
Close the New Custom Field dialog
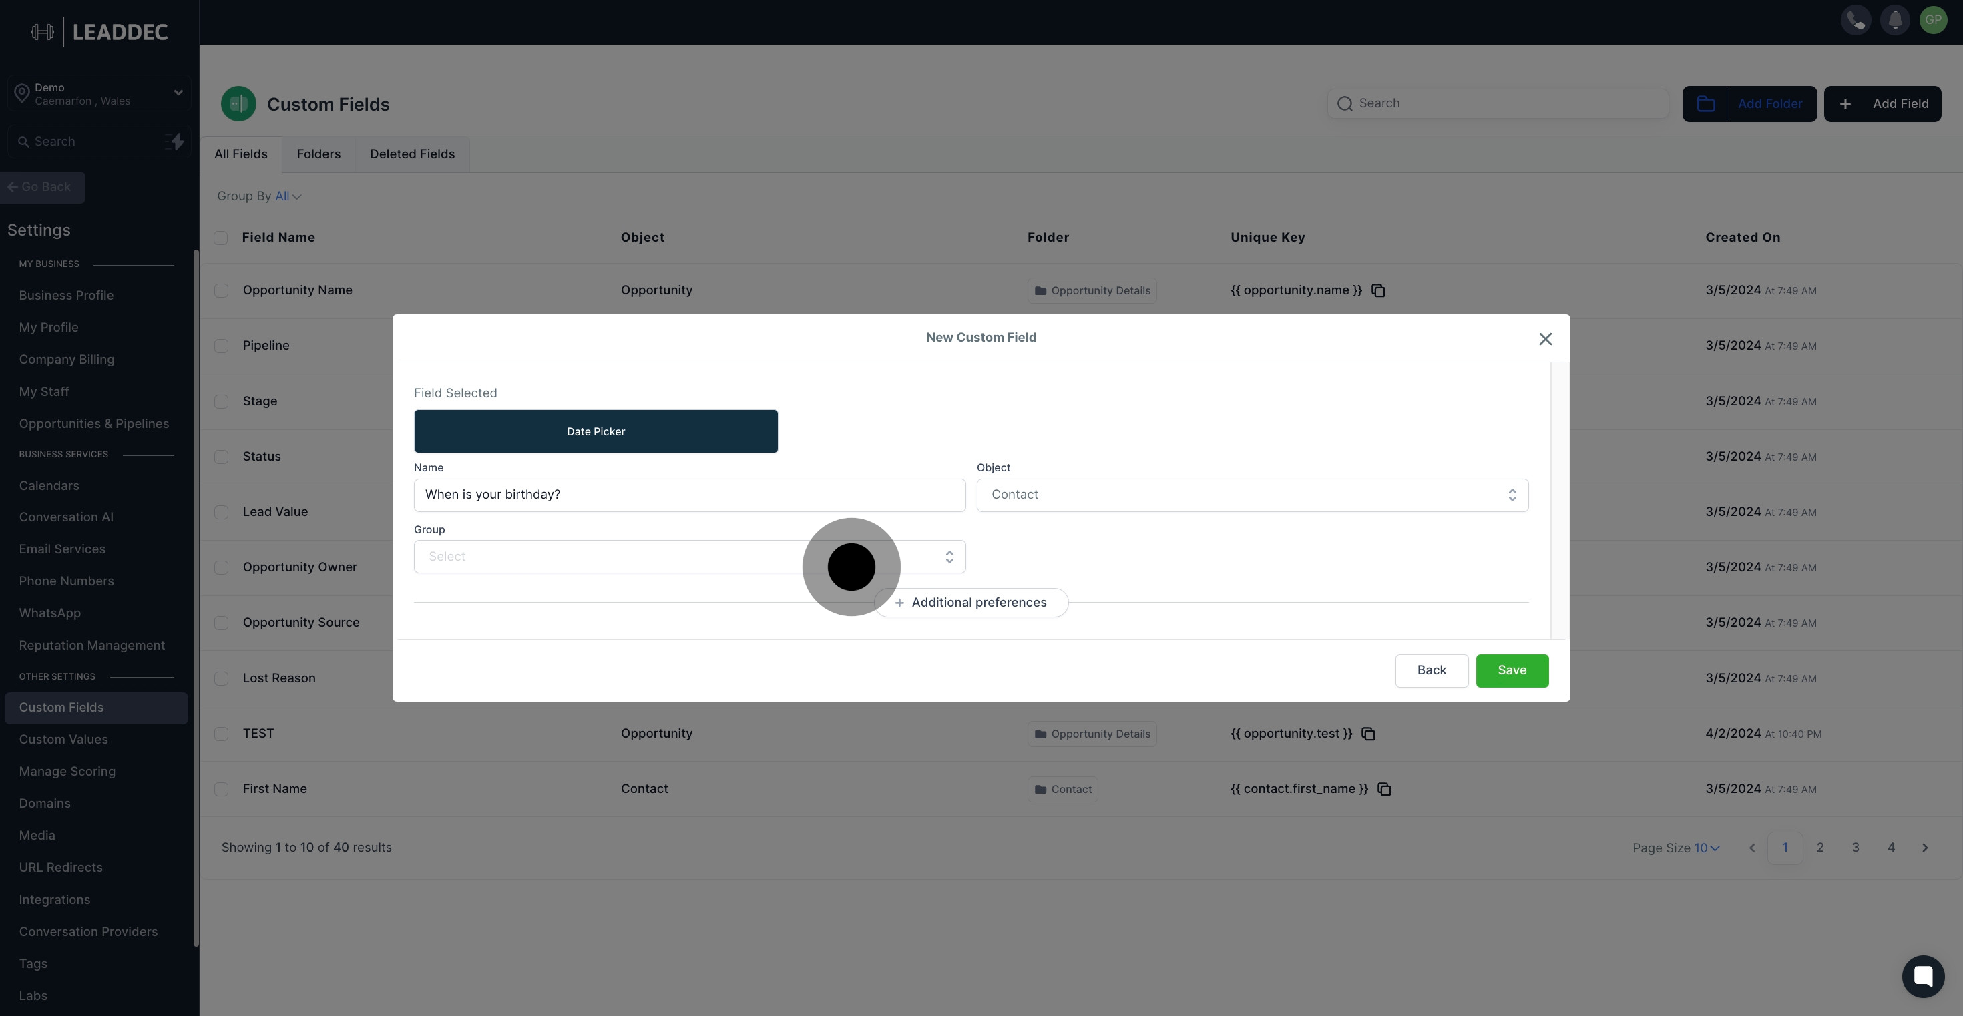coord(1544,339)
